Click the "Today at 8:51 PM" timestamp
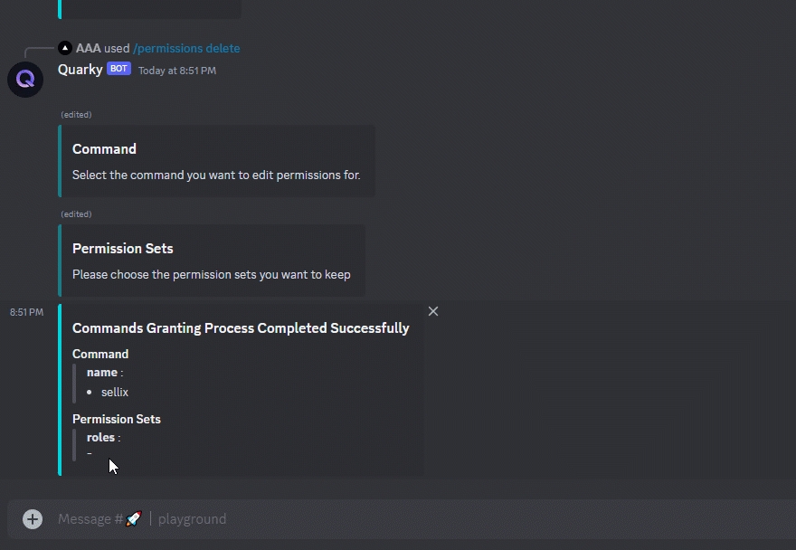This screenshot has width=796, height=550. pos(177,71)
